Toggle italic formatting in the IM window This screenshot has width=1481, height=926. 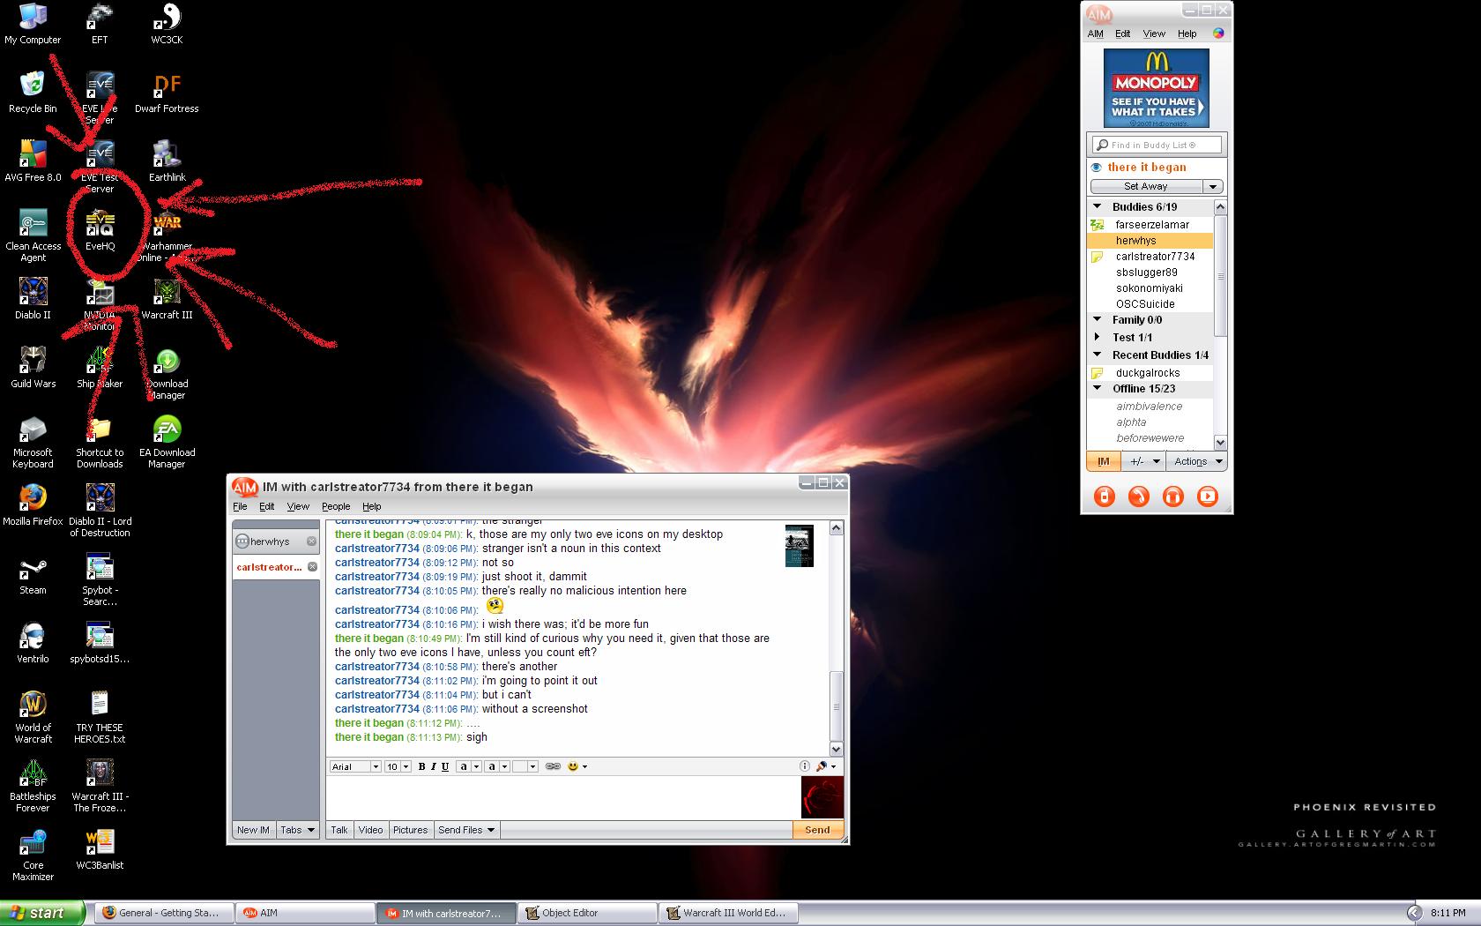[x=433, y=766]
